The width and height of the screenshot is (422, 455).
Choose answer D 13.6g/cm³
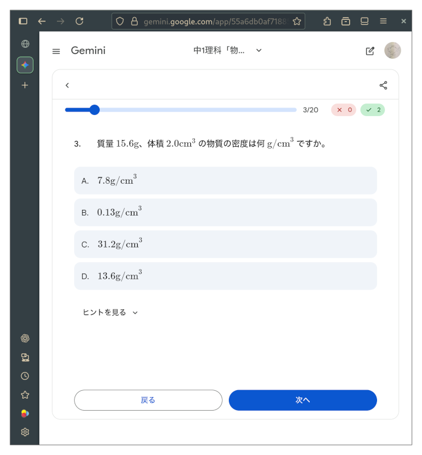[x=225, y=276]
